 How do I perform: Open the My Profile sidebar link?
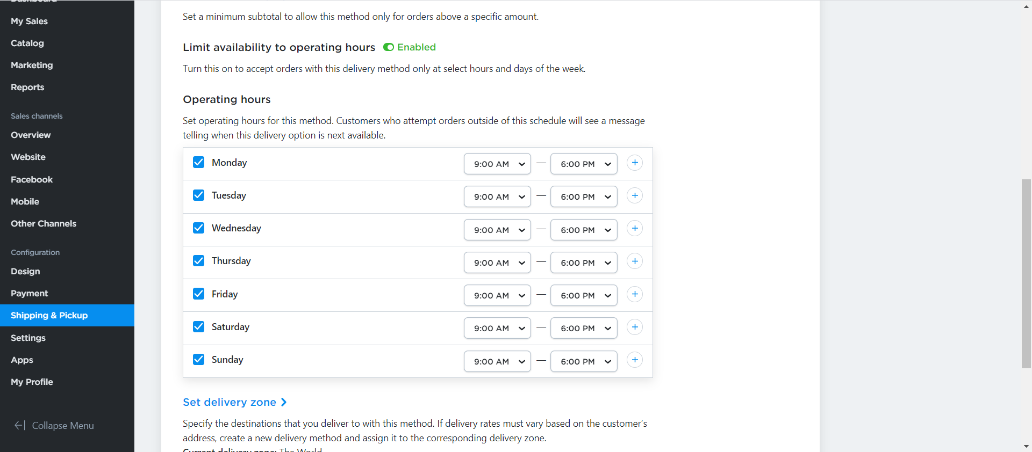tap(32, 382)
